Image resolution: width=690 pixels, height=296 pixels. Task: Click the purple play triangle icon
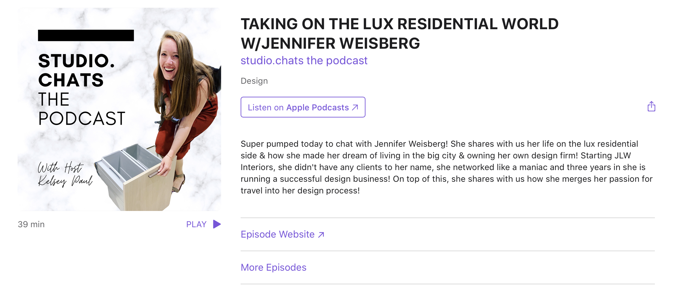pyautogui.click(x=217, y=224)
